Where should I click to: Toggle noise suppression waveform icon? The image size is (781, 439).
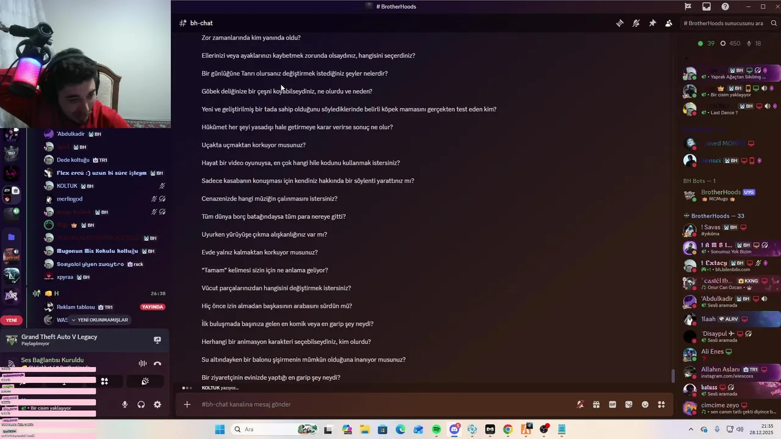coord(142,363)
